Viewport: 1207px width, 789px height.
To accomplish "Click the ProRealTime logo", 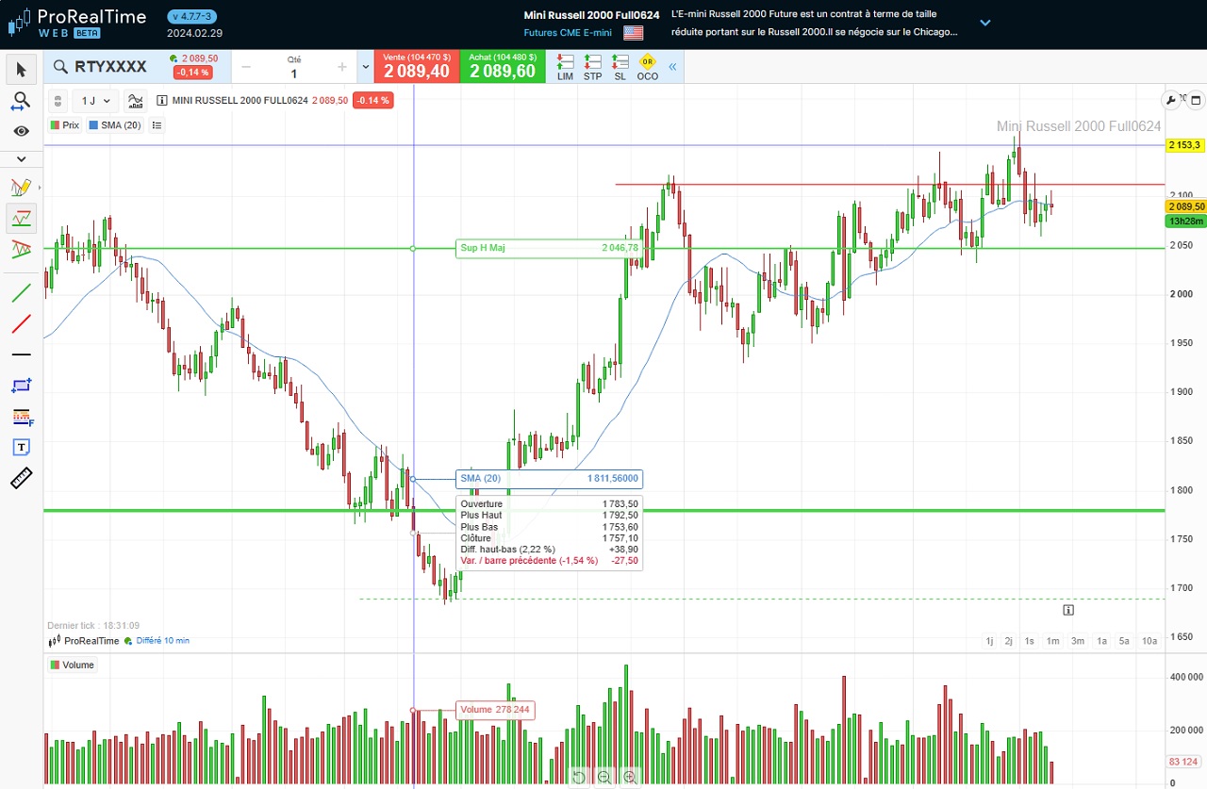I will [x=79, y=23].
